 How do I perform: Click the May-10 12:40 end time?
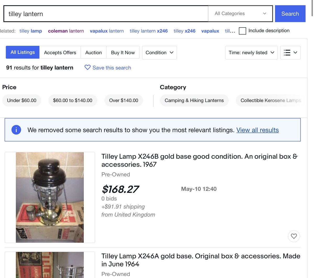click(199, 189)
